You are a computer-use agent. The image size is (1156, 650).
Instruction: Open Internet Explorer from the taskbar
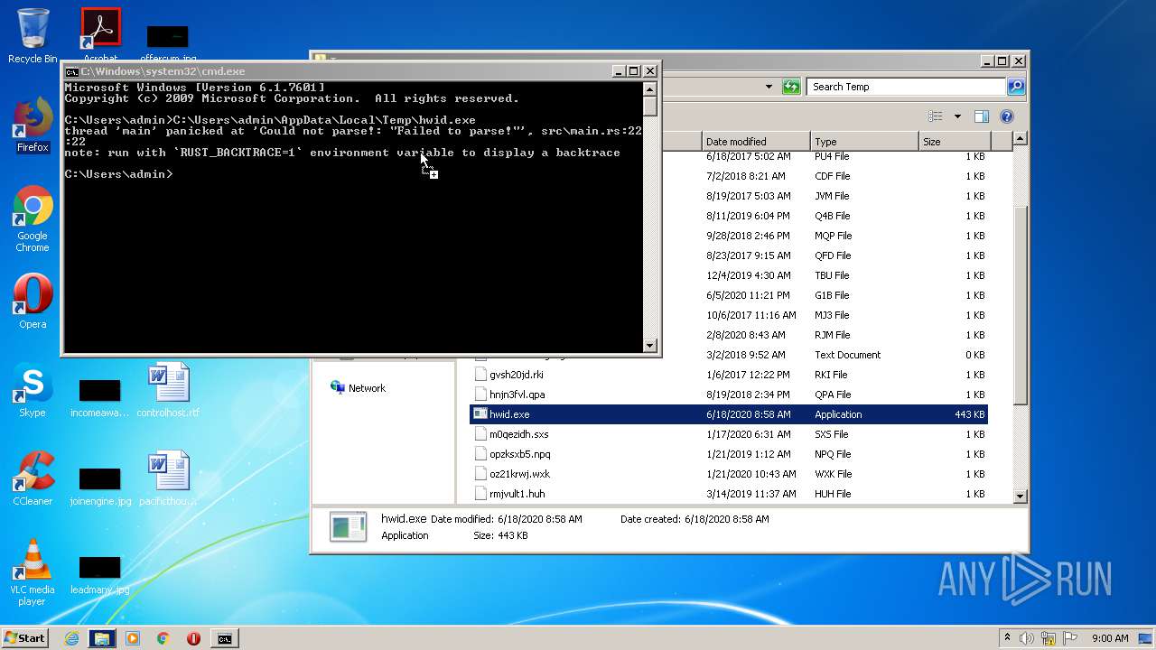click(x=71, y=638)
